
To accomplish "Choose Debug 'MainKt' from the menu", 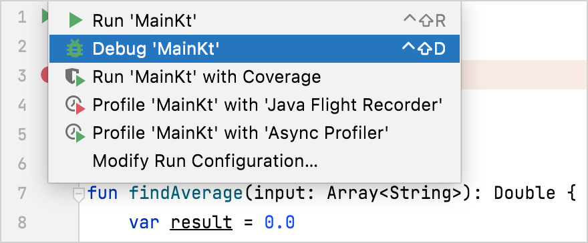I will [x=255, y=49].
